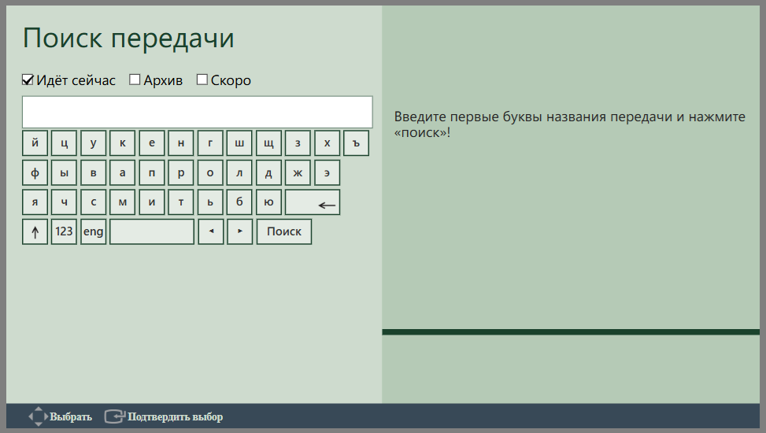
Task: Tap the 'ъ' key
Action: click(356, 143)
